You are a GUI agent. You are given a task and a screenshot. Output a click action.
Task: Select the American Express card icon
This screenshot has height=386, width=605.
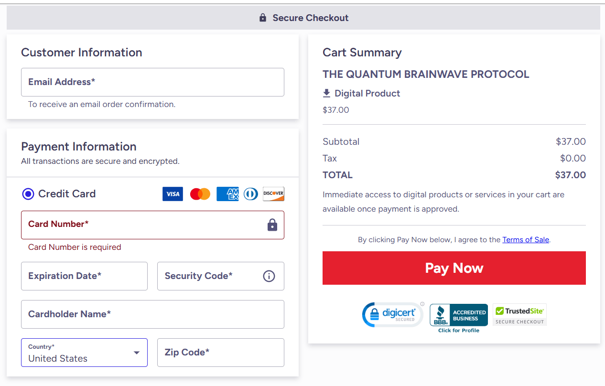[227, 194]
